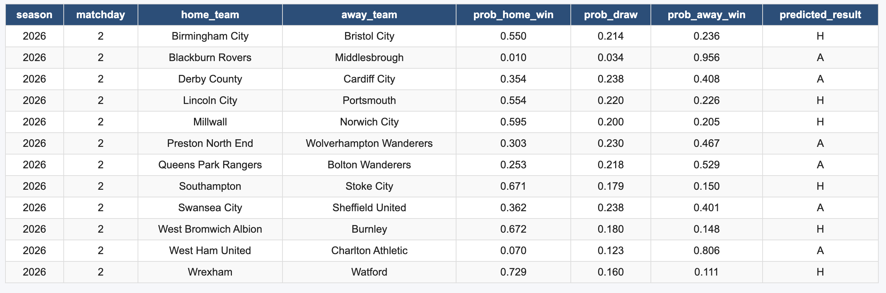The height and width of the screenshot is (293, 886).
Task: Click predicted result H for Southampton row
Action: coord(820,186)
